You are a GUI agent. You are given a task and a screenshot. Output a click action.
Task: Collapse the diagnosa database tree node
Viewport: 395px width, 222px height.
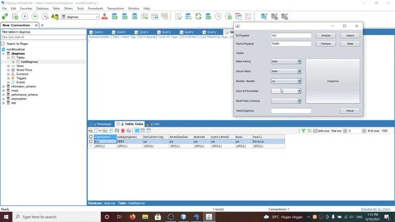[x=4, y=54]
